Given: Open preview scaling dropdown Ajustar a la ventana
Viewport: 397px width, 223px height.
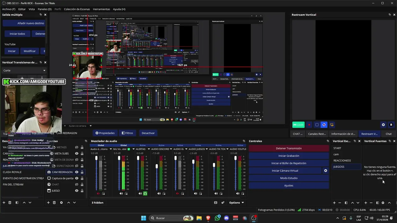Looking at the screenshot, I should tap(80, 126).
